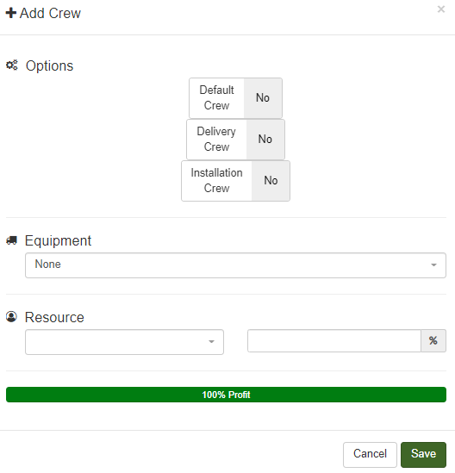Click the Equipment section heading
The image size is (455, 473).
(x=58, y=240)
